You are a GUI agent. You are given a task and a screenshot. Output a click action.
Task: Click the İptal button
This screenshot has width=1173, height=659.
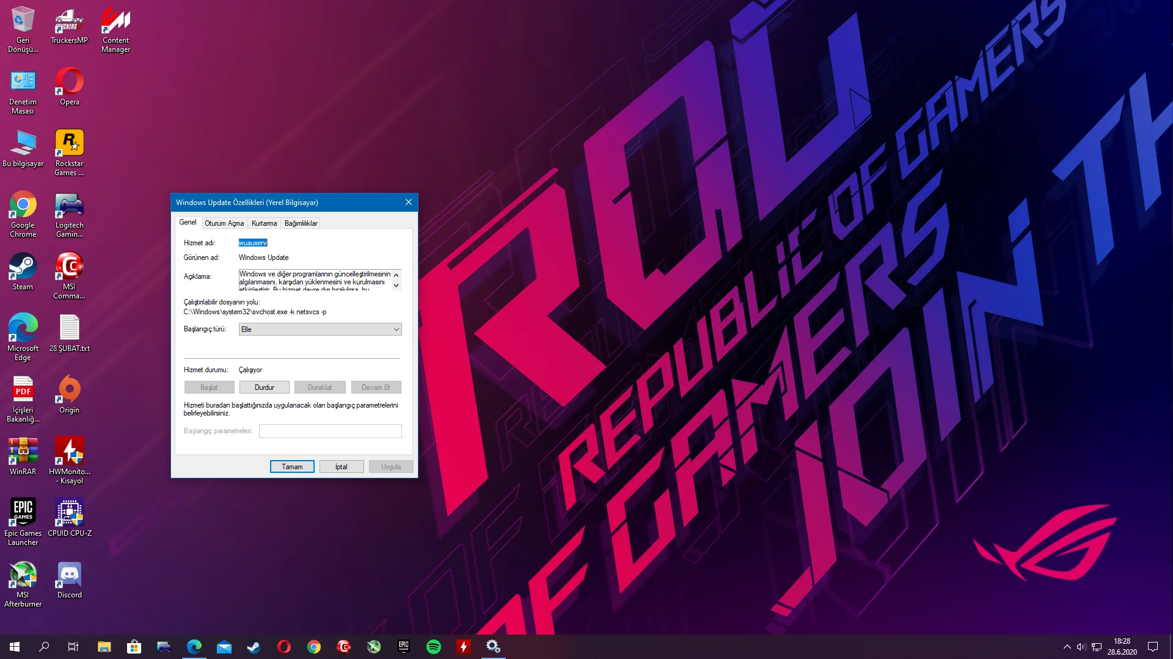coord(342,467)
